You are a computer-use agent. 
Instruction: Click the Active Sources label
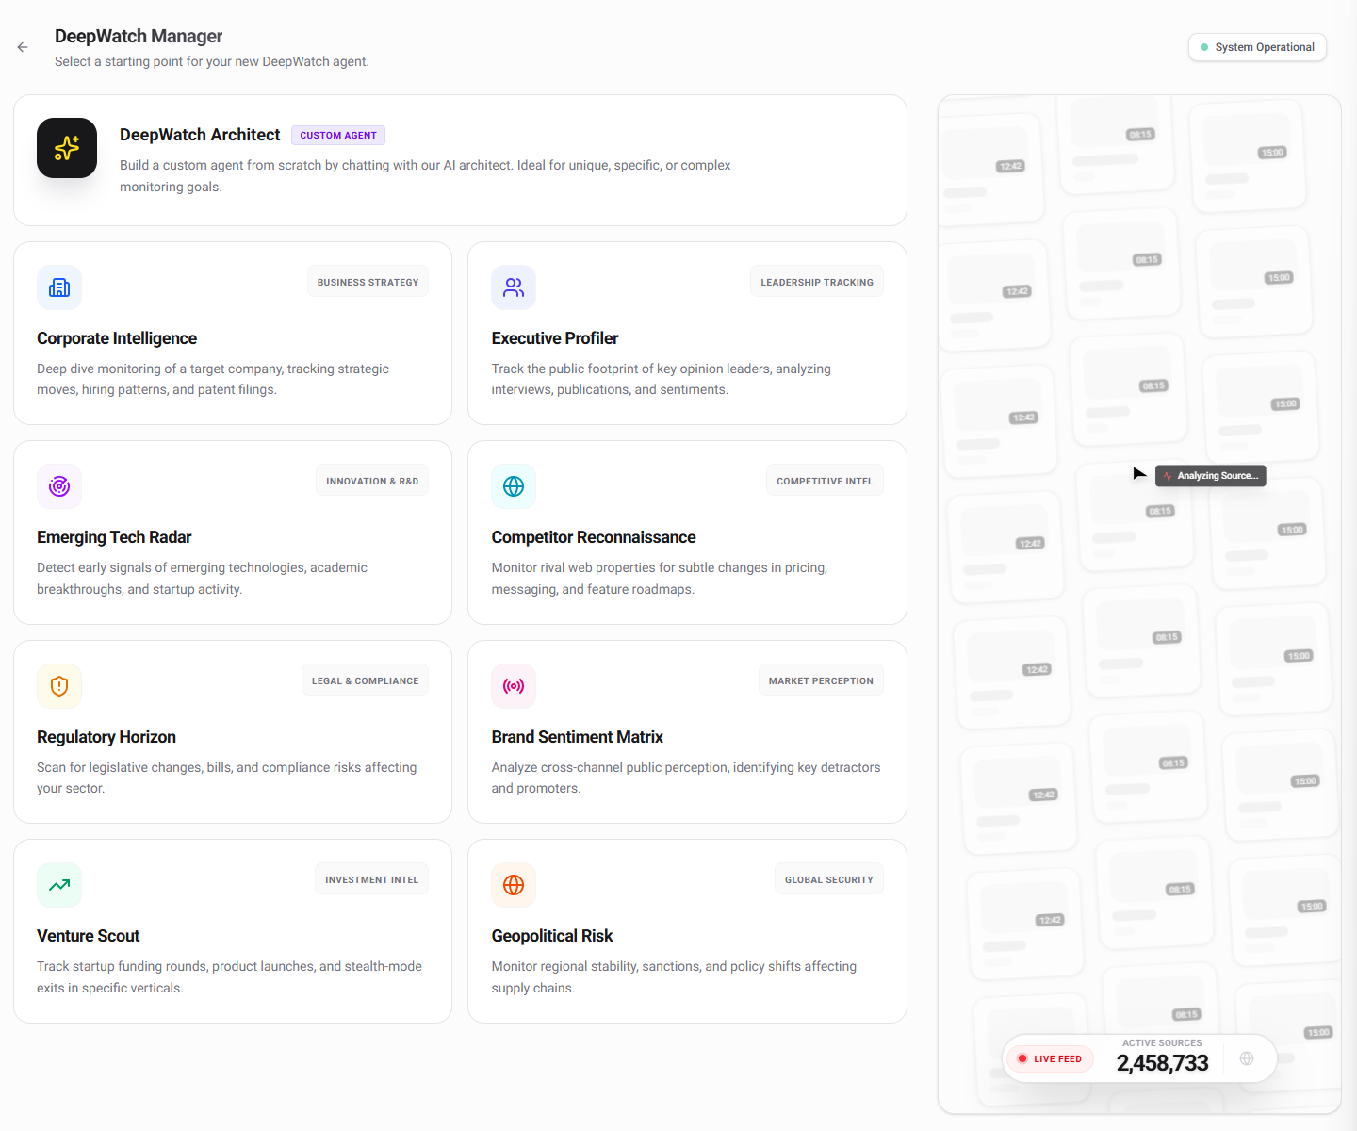(1162, 1042)
